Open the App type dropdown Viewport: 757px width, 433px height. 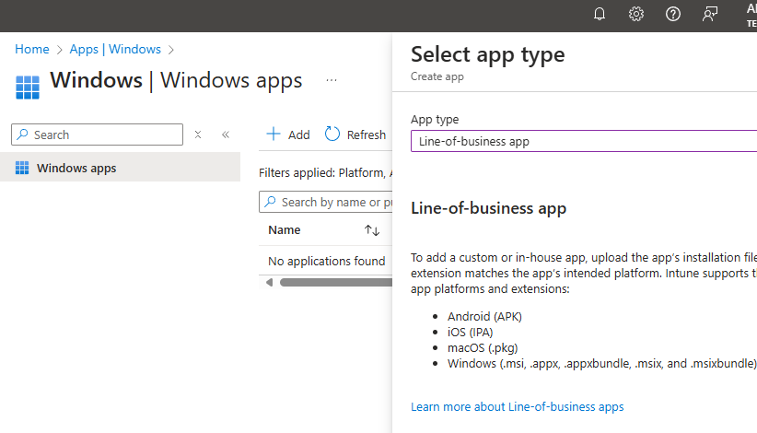pyautogui.click(x=584, y=141)
